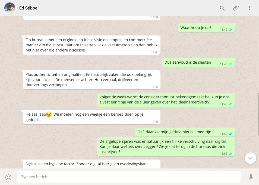Click the winking emoji after 'Helaas Jaap'
This screenshot has height=185, width=259.
(x=49, y=114)
